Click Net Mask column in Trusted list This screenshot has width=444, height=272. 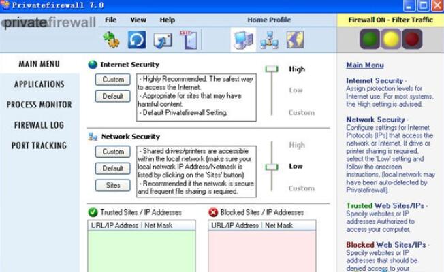click(x=159, y=225)
